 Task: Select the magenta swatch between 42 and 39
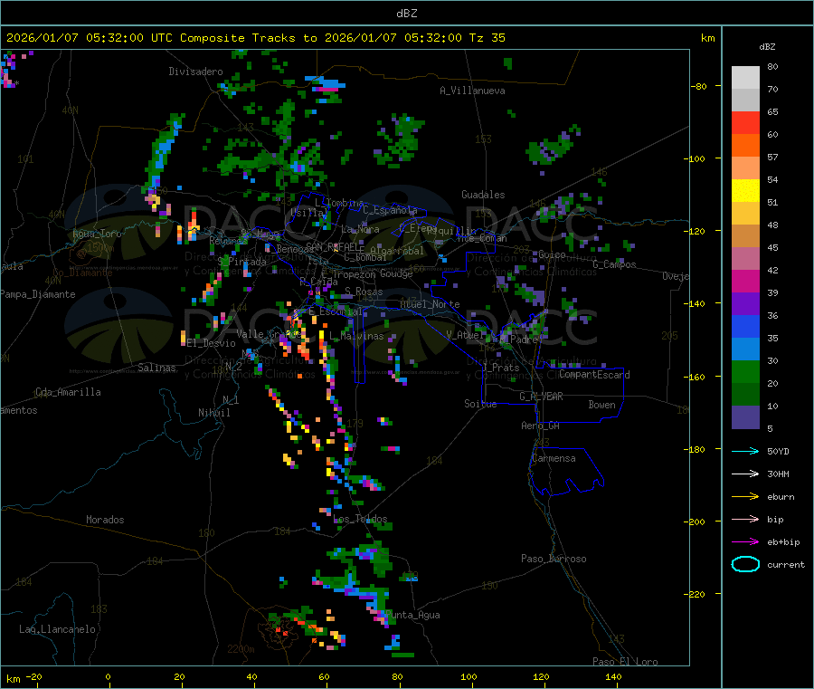click(745, 281)
